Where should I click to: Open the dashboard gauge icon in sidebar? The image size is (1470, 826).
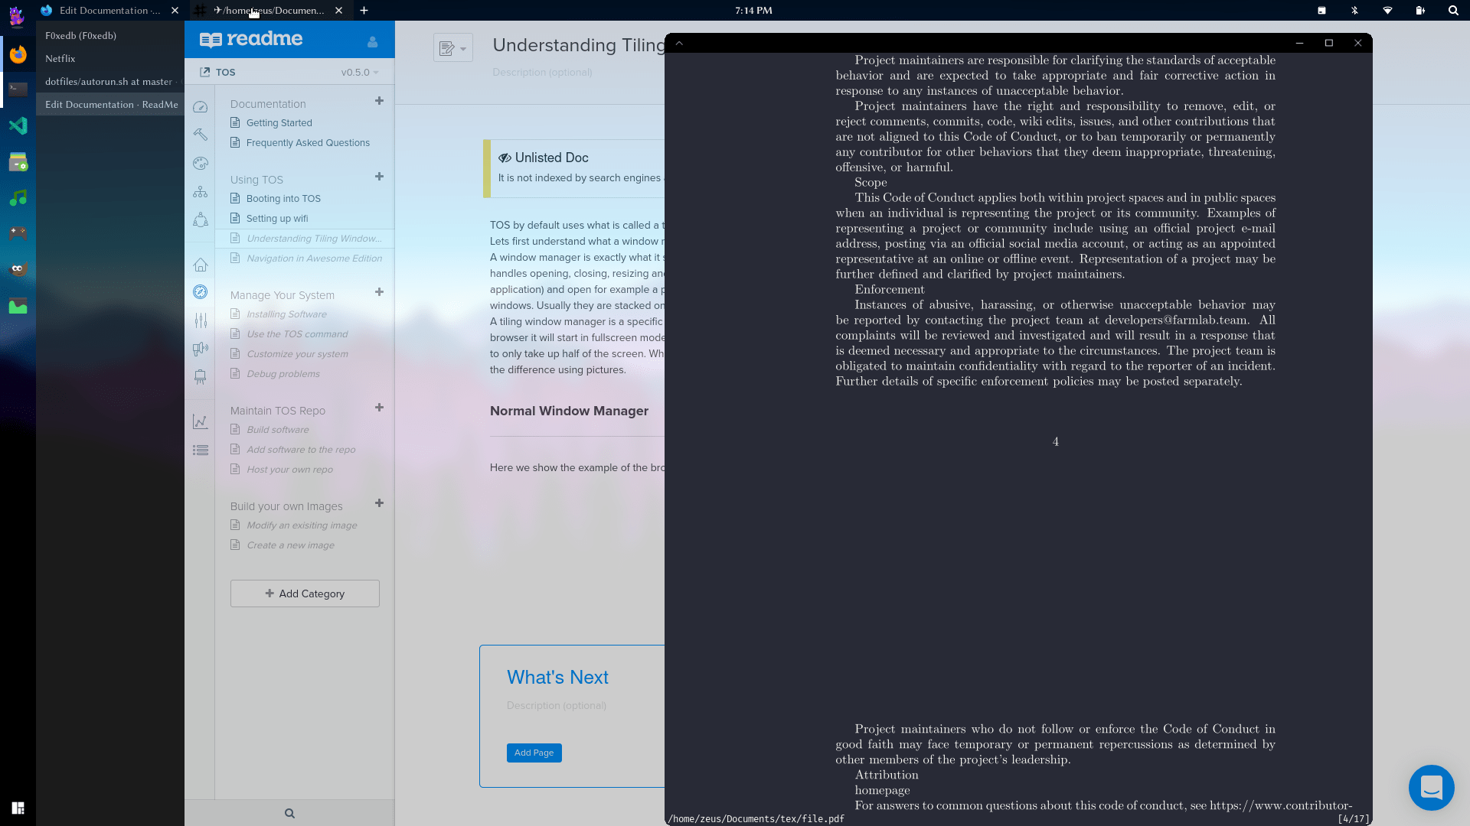(x=200, y=107)
